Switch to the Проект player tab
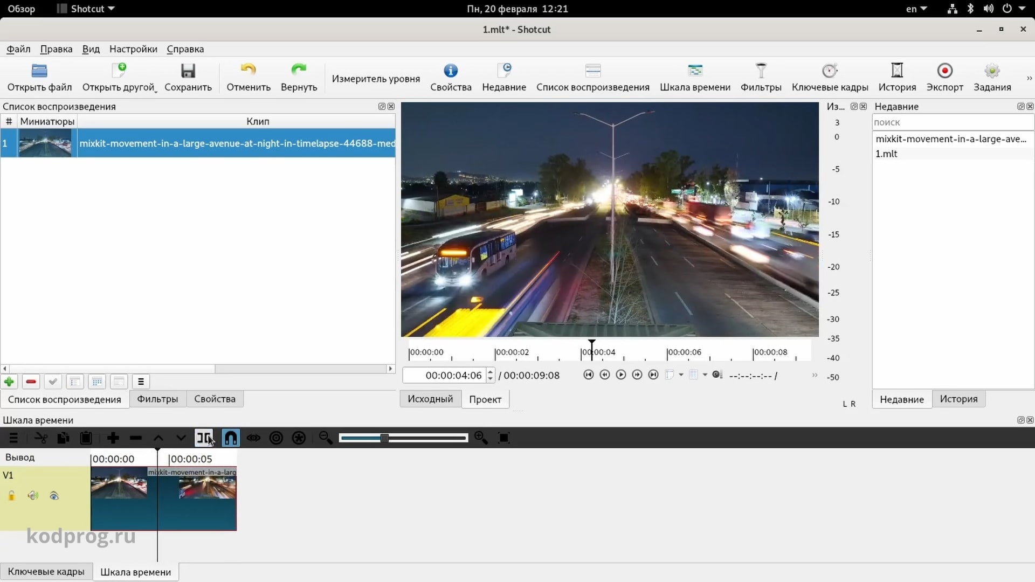 pos(485,399)
